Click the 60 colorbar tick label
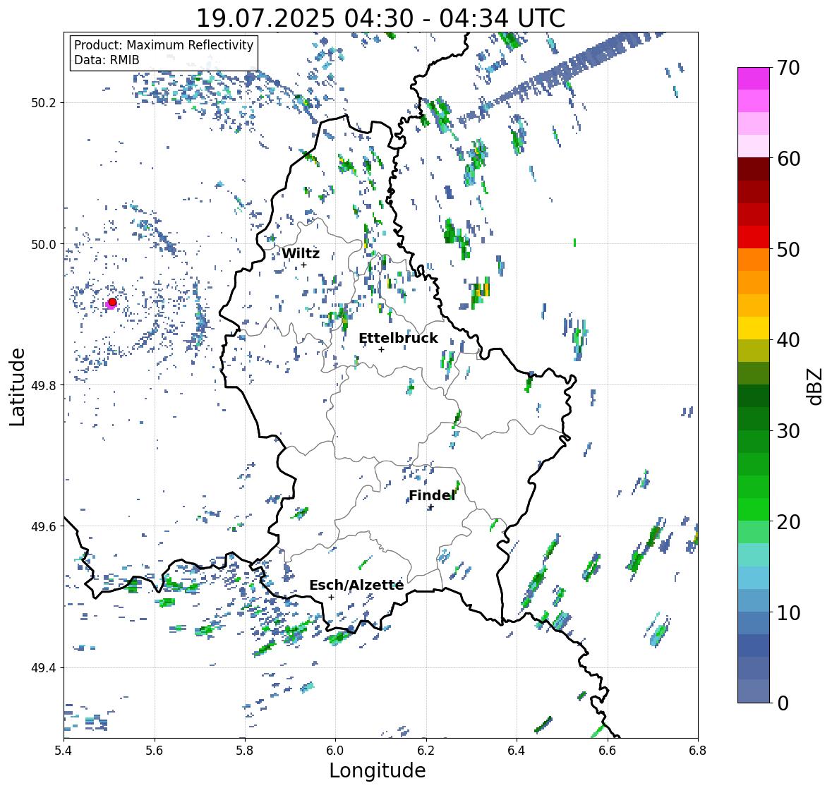Viewport: 832px width, 788px height. [x=788, y=159]
